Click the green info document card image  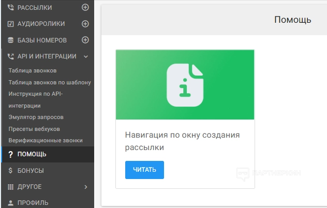[x=185, y=85]
